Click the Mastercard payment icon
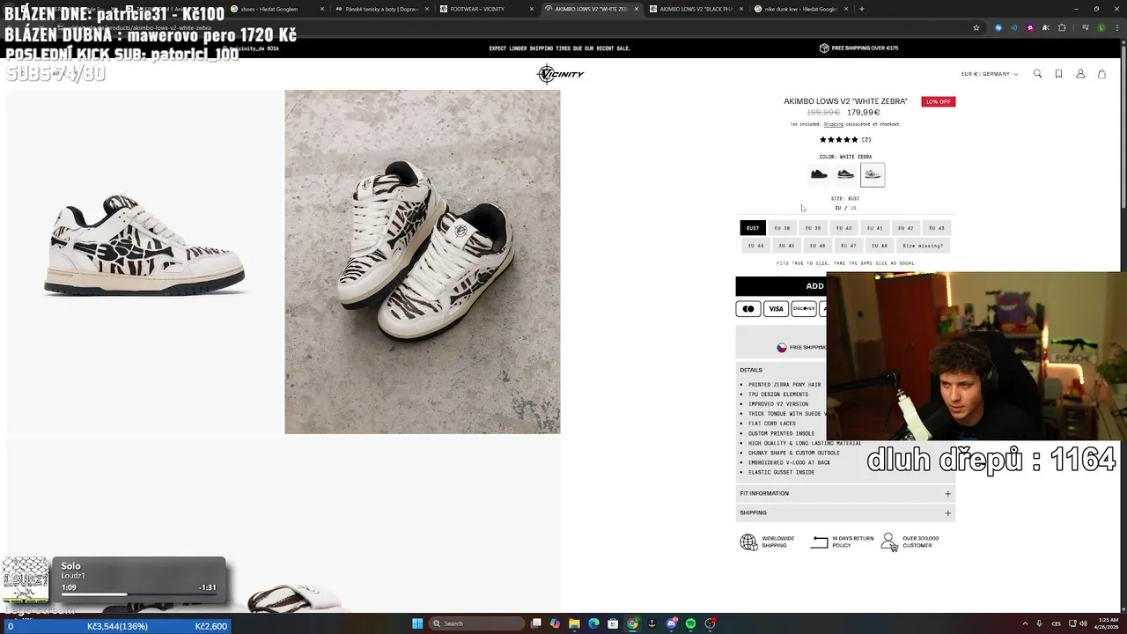This screenshot has height=634, width=1127. pyautogui.click(x=748, y=308)
